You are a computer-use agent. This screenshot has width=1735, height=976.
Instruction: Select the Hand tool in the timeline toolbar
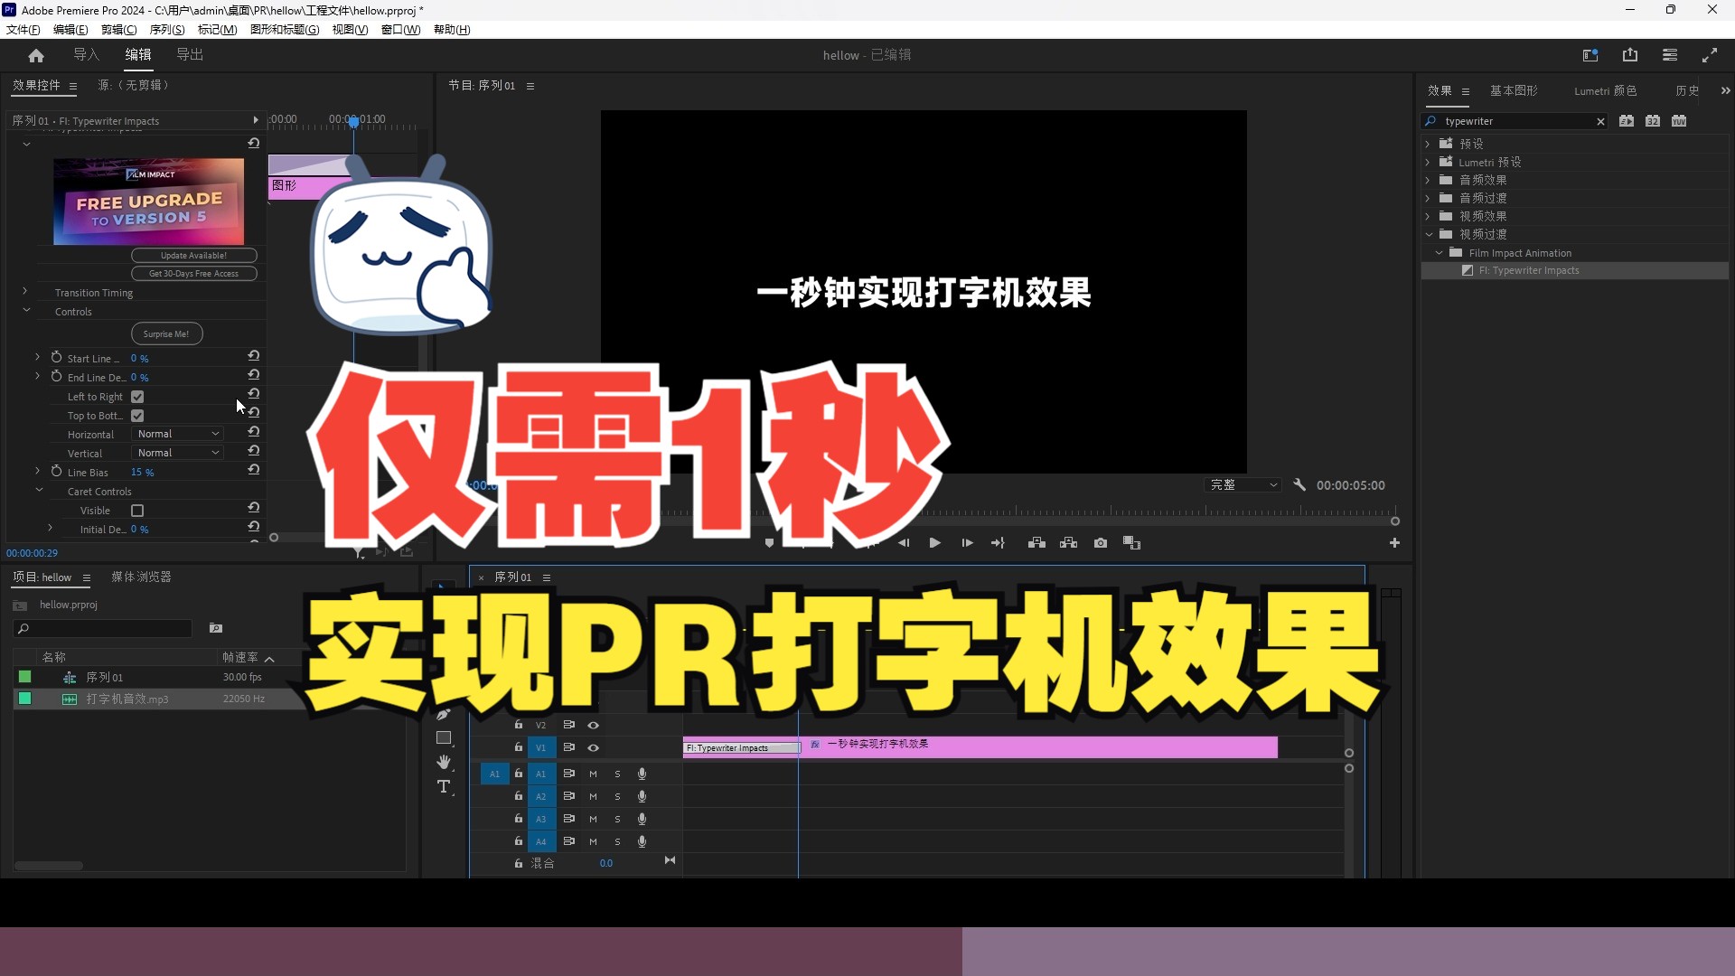coord(444,762)
